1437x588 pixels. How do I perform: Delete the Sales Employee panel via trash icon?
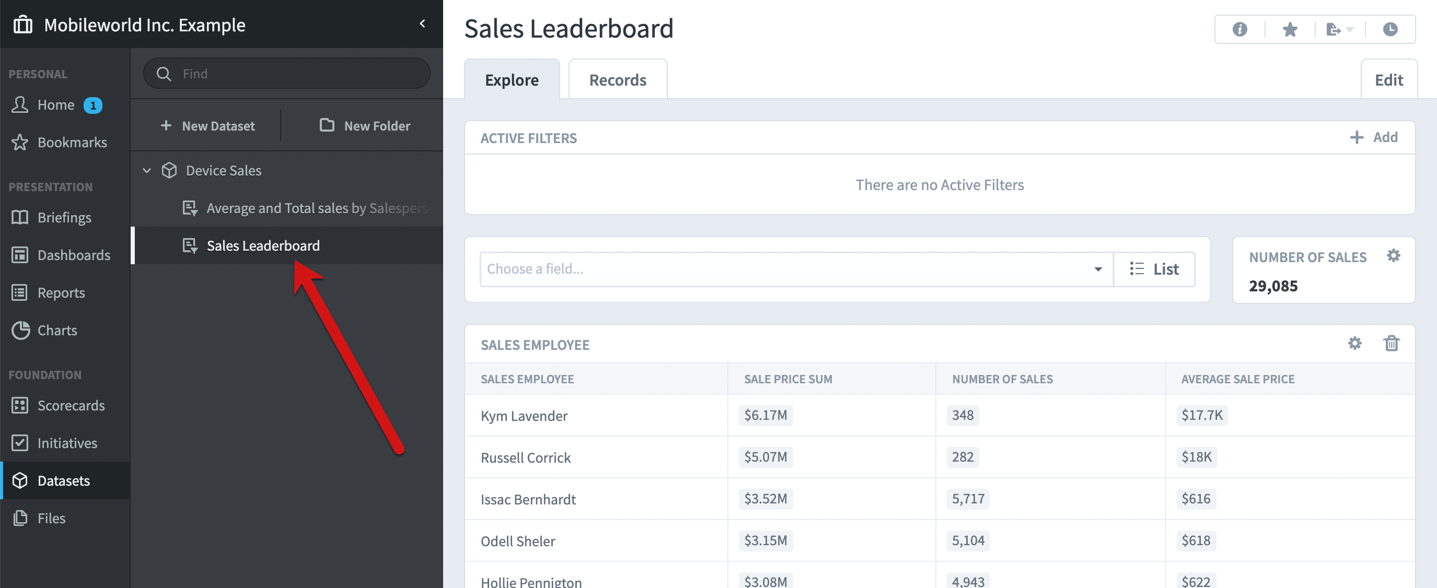pos(1391,343)
